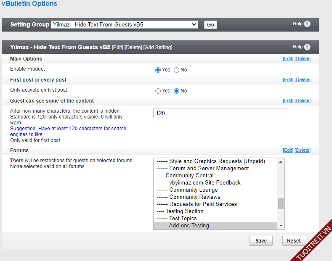Image resolution: width=332 pixels, height=261 pixels.
Task: Open the Setting Group dropdown
Action: point(124,25)
